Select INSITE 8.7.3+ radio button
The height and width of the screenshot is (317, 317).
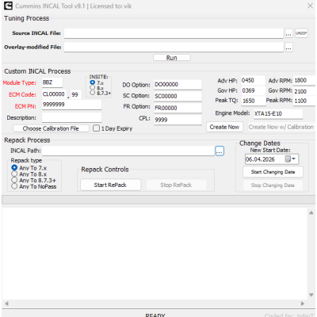[x=93, y=93]
